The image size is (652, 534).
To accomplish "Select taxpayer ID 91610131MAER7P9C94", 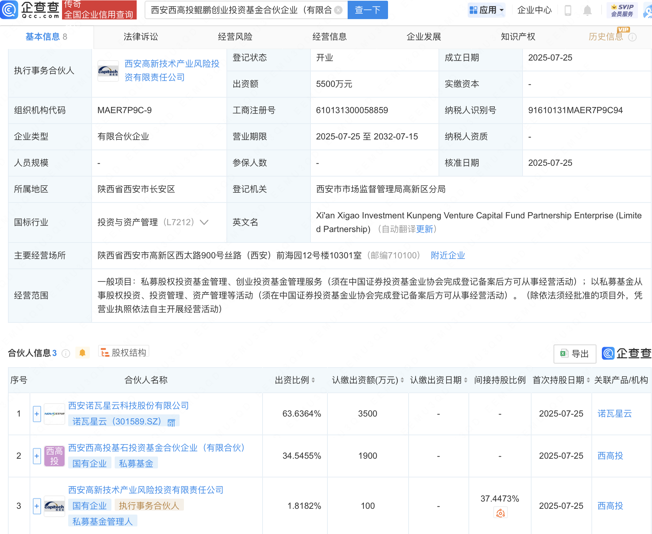I will tap(576, 110).
